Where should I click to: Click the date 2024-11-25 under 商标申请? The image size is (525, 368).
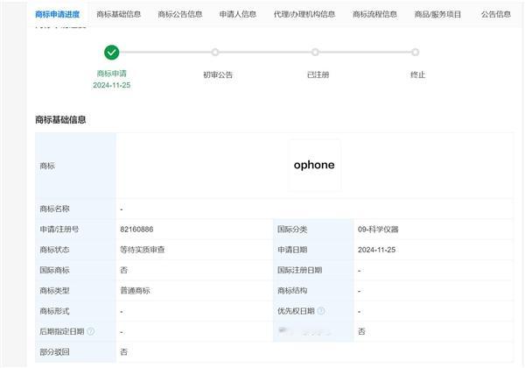point(111,85)
